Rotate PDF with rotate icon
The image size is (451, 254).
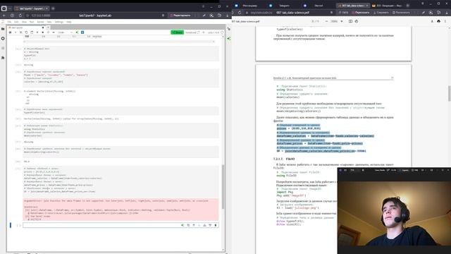click(x=357, y=21)
